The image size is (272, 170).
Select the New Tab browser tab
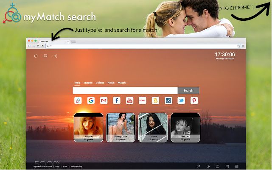point(53,41)
